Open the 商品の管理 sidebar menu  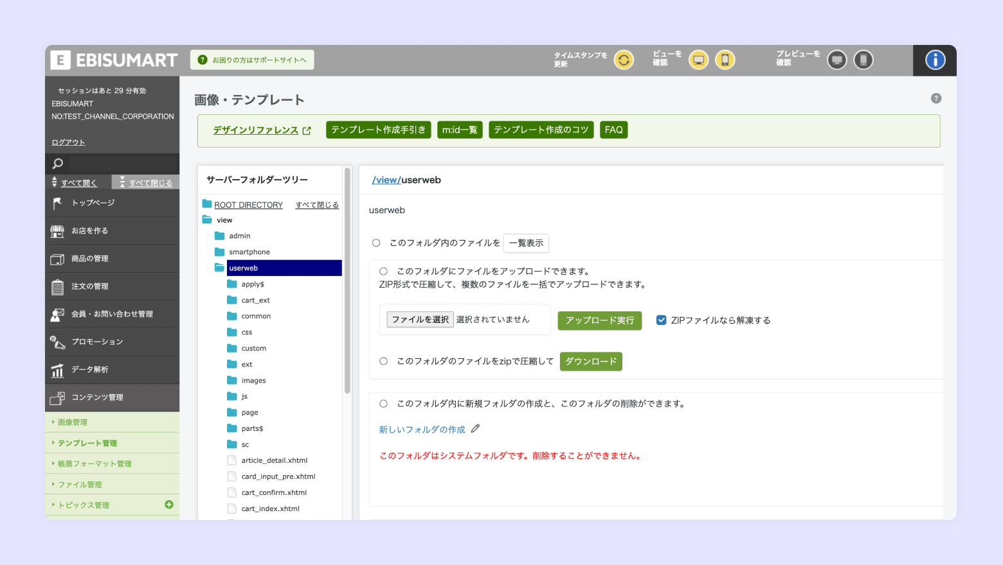[90, 259]
